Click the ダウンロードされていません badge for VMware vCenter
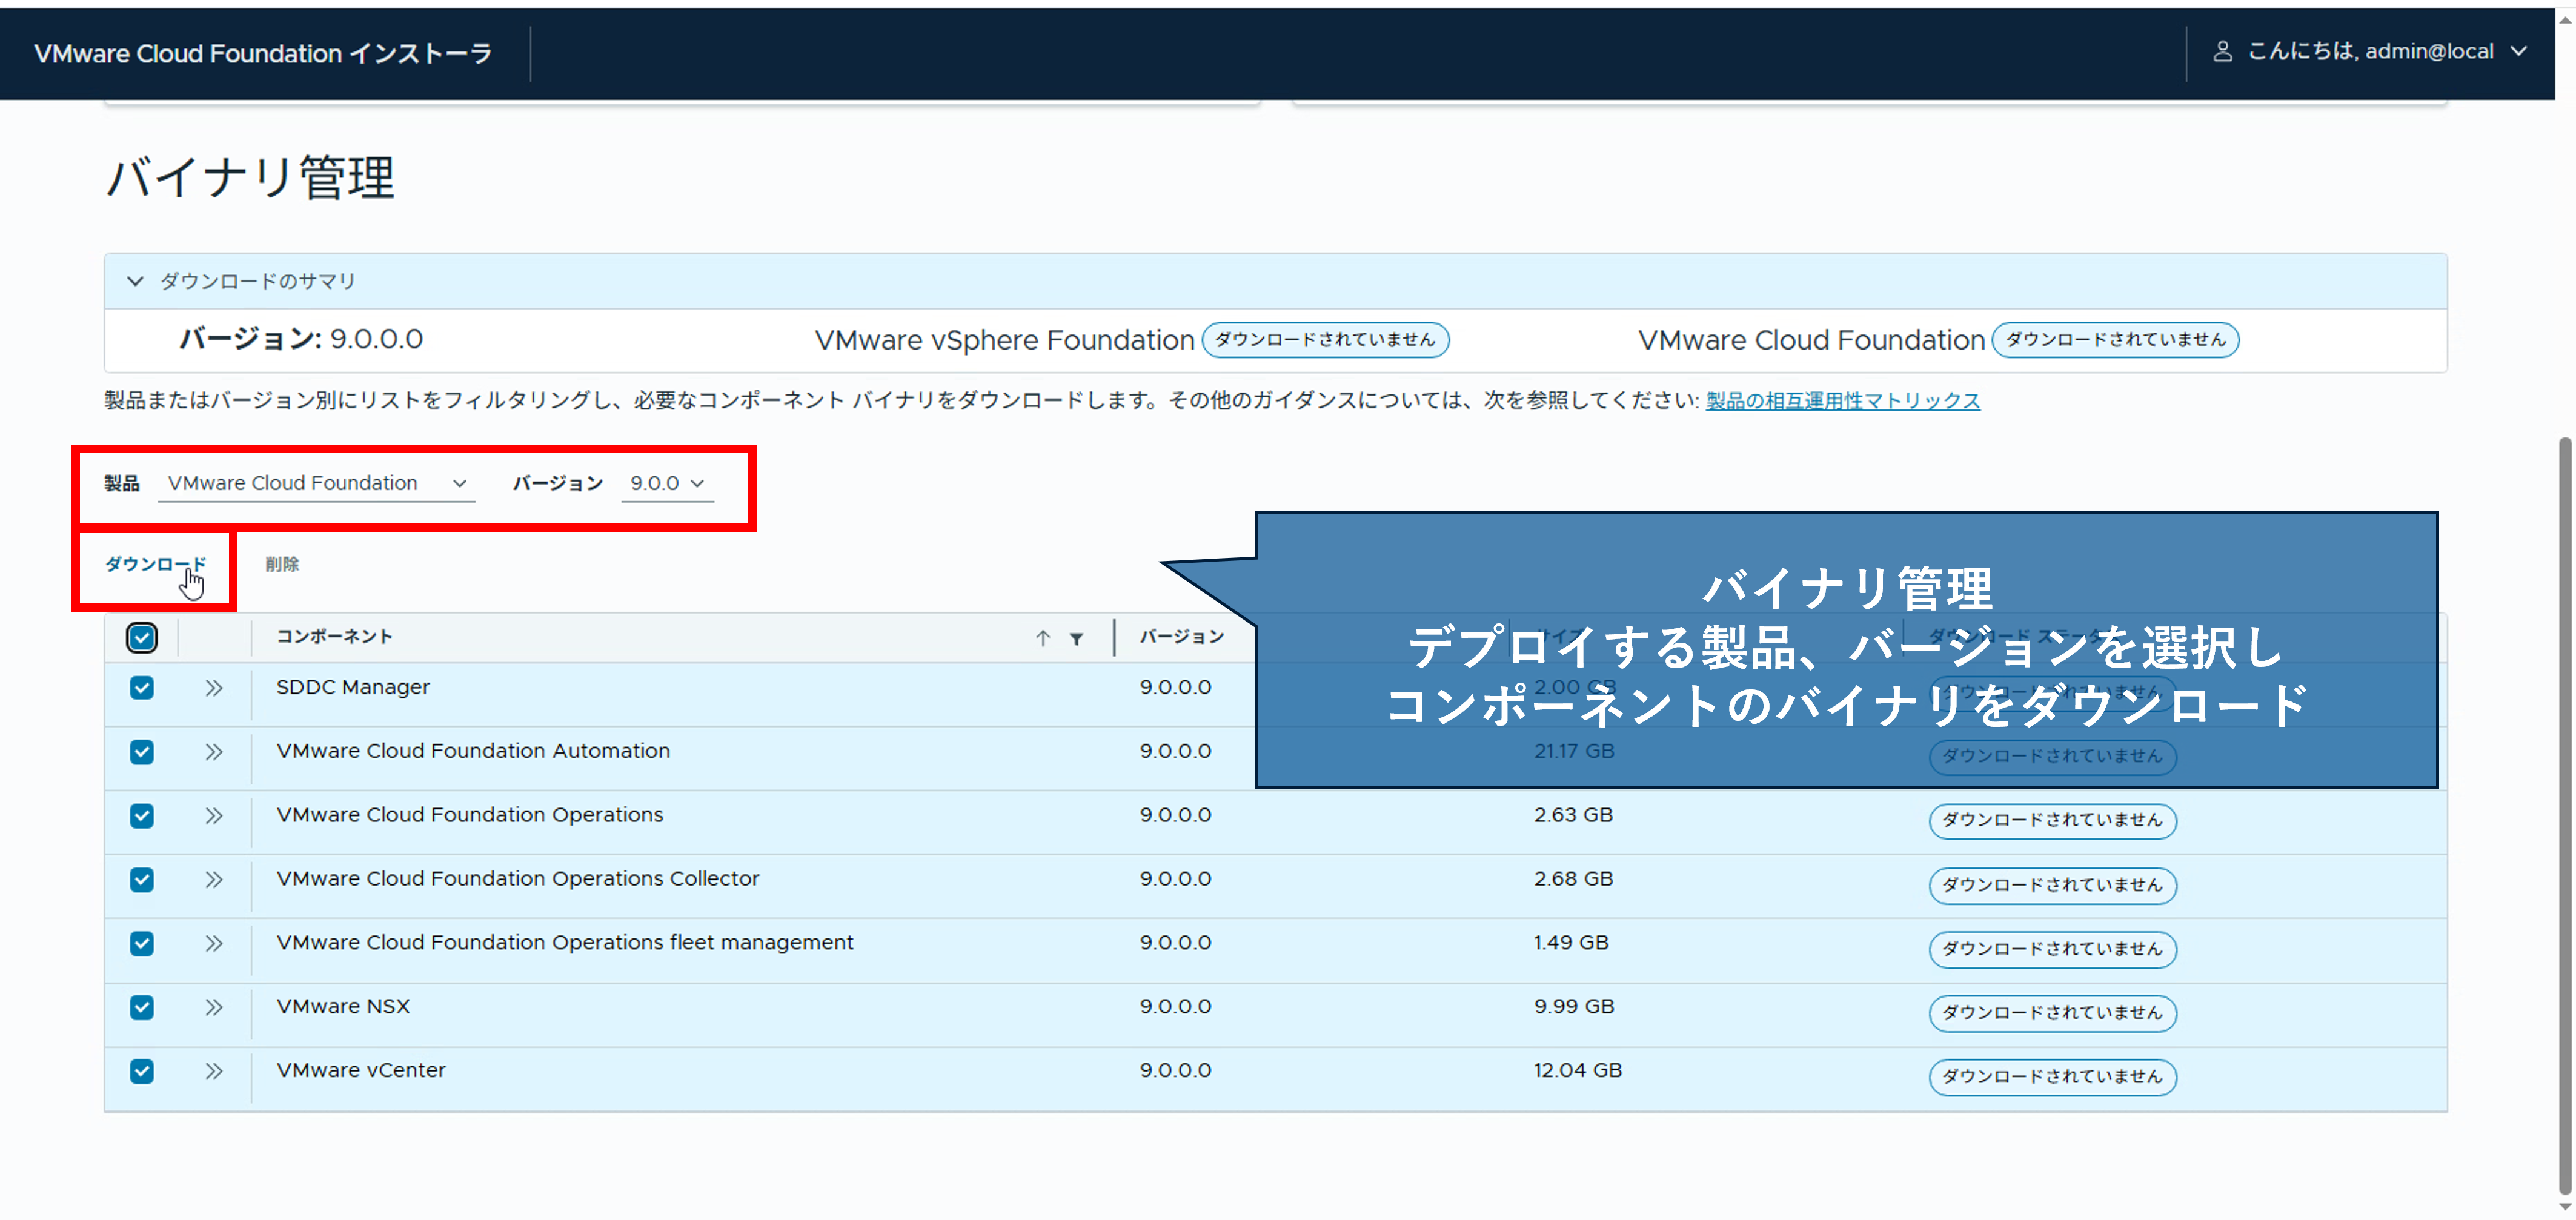This screenshot has height=1220, width=2576. coord(2052,1077)
